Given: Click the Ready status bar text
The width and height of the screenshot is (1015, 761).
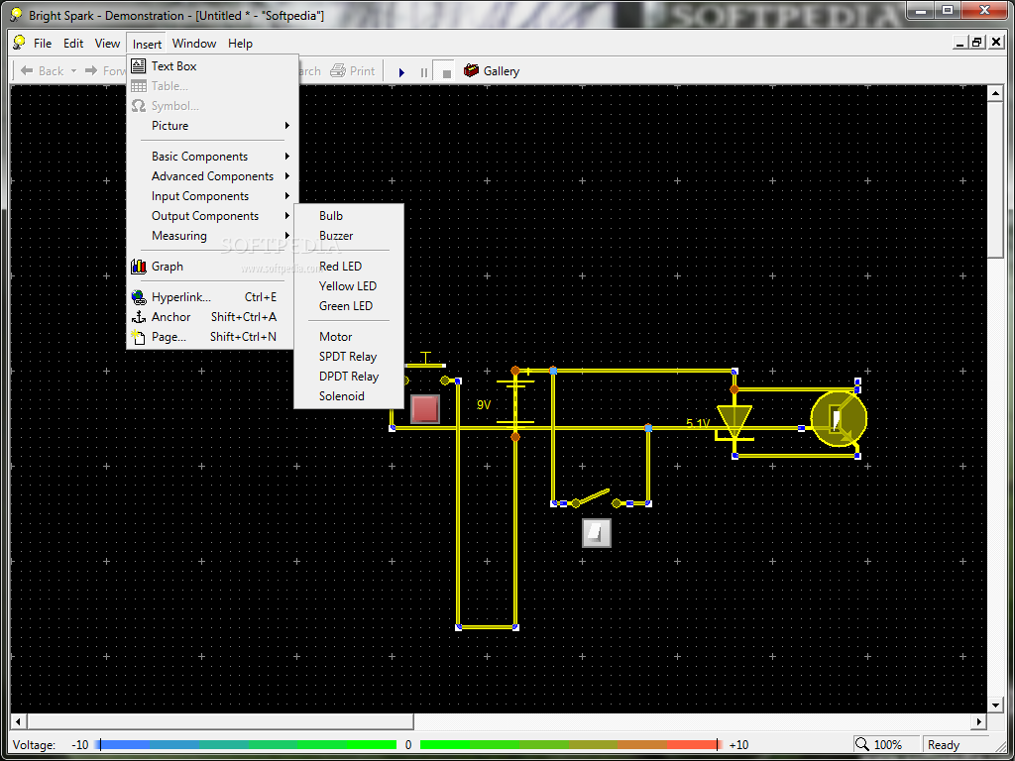Looking at the screenshot, I should coord(944,745).
